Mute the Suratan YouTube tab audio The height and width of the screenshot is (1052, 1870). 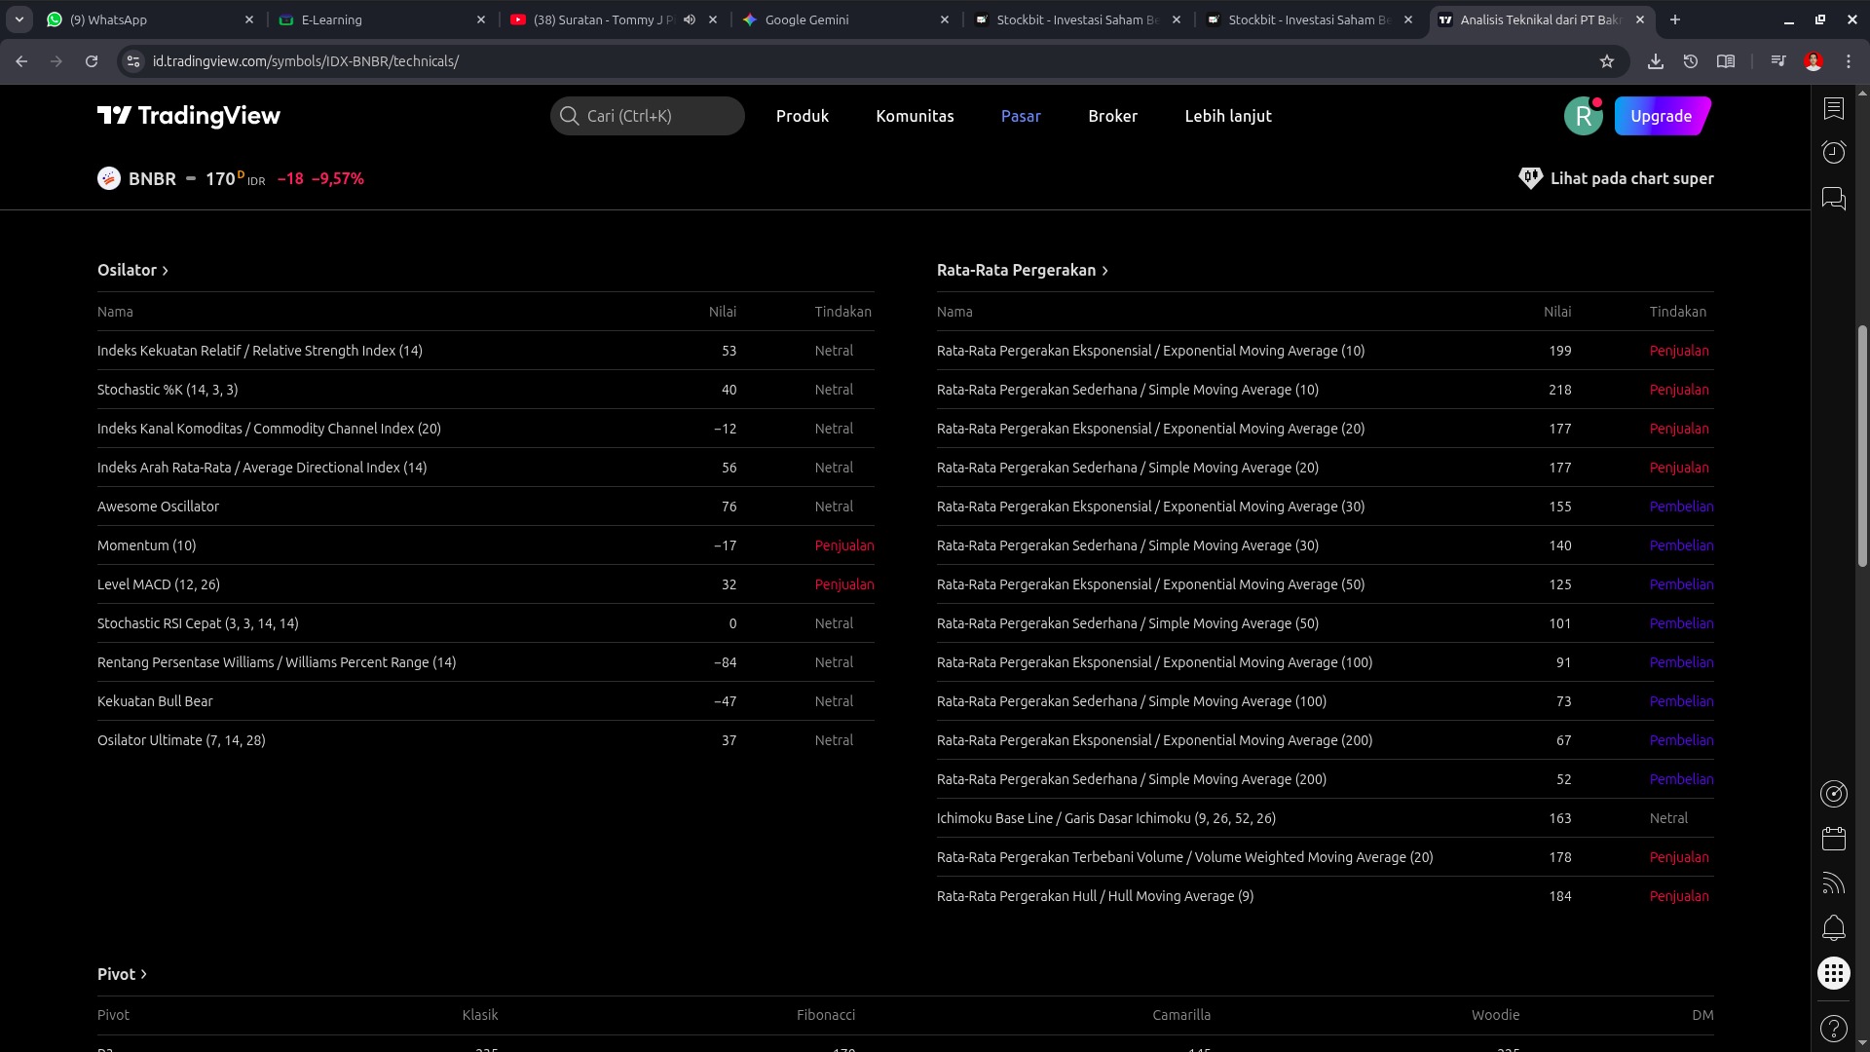(x=690, y=19)
